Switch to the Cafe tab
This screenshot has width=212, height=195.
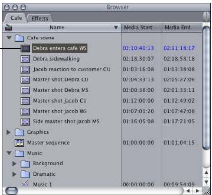(16, 18)
